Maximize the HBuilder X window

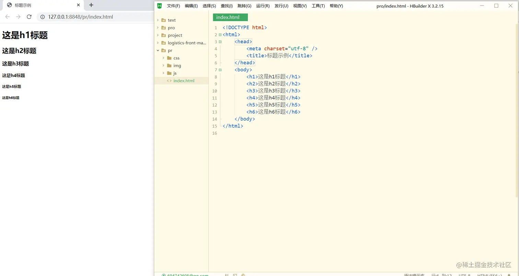[x=496, y=6]
